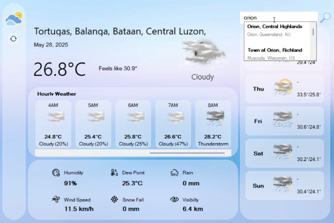The height and width of the screenshot is (223, 334).
Task: Click the rain value 0 mm
Action: pyautogui.click(x=191, y=183)
